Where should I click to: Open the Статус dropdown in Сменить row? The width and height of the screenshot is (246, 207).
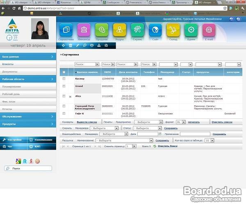coord(147,128)
